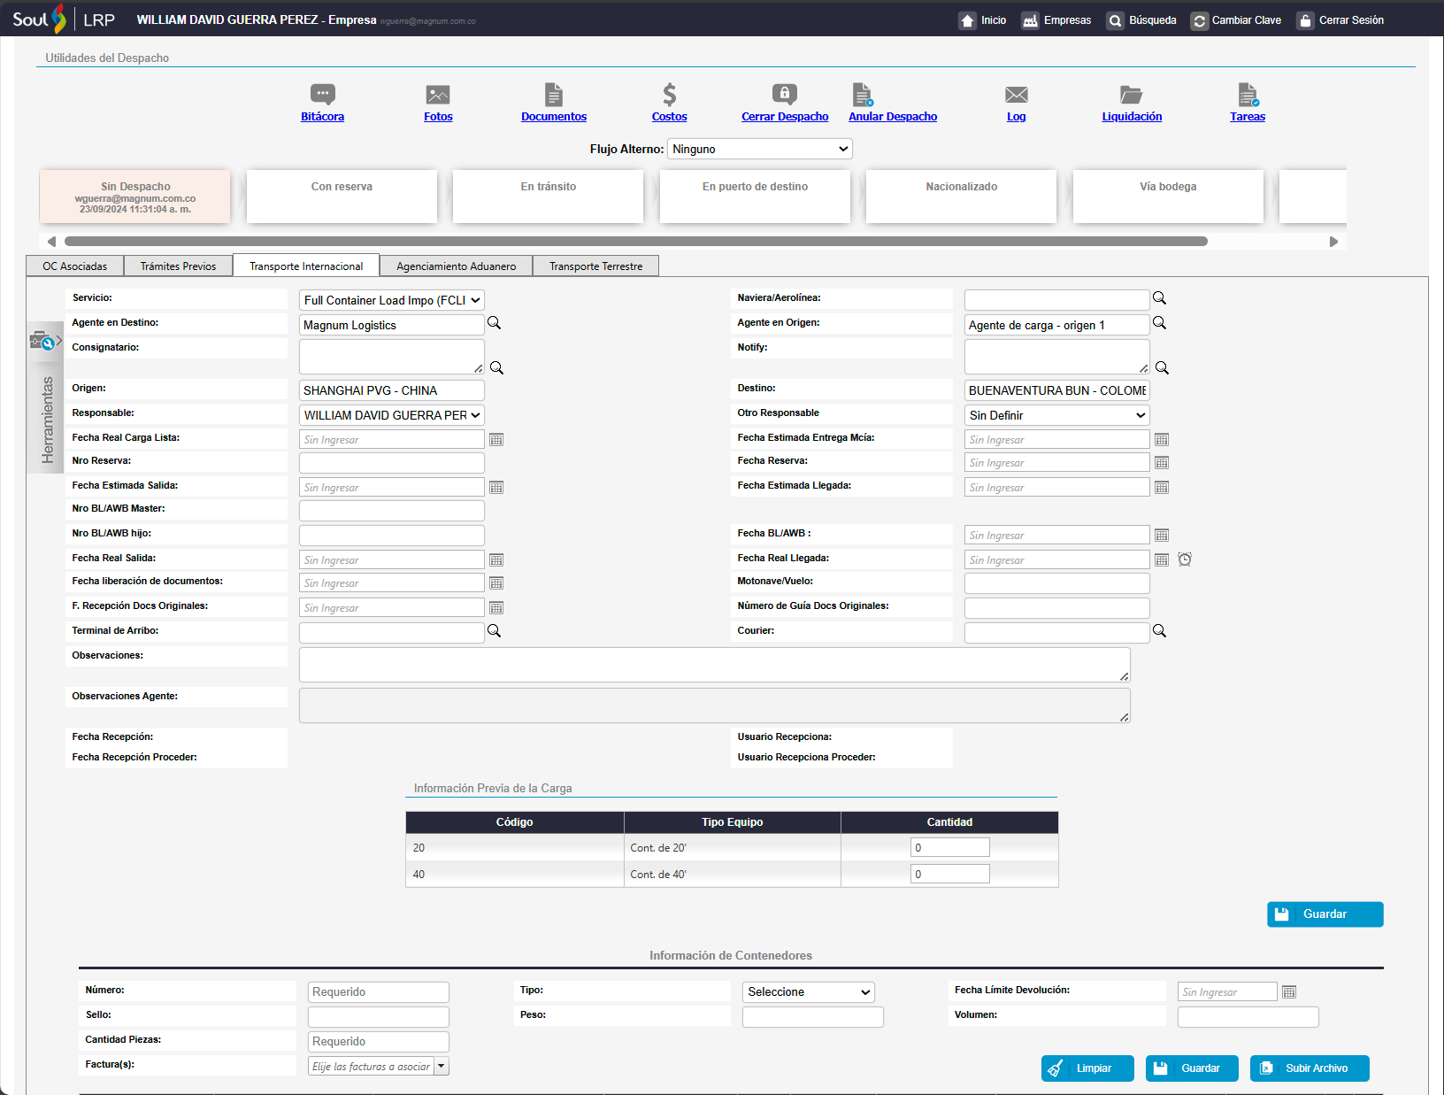Open the Log envelope icon
This screenshot has width=1444, height=1095.
(1016, 94)
